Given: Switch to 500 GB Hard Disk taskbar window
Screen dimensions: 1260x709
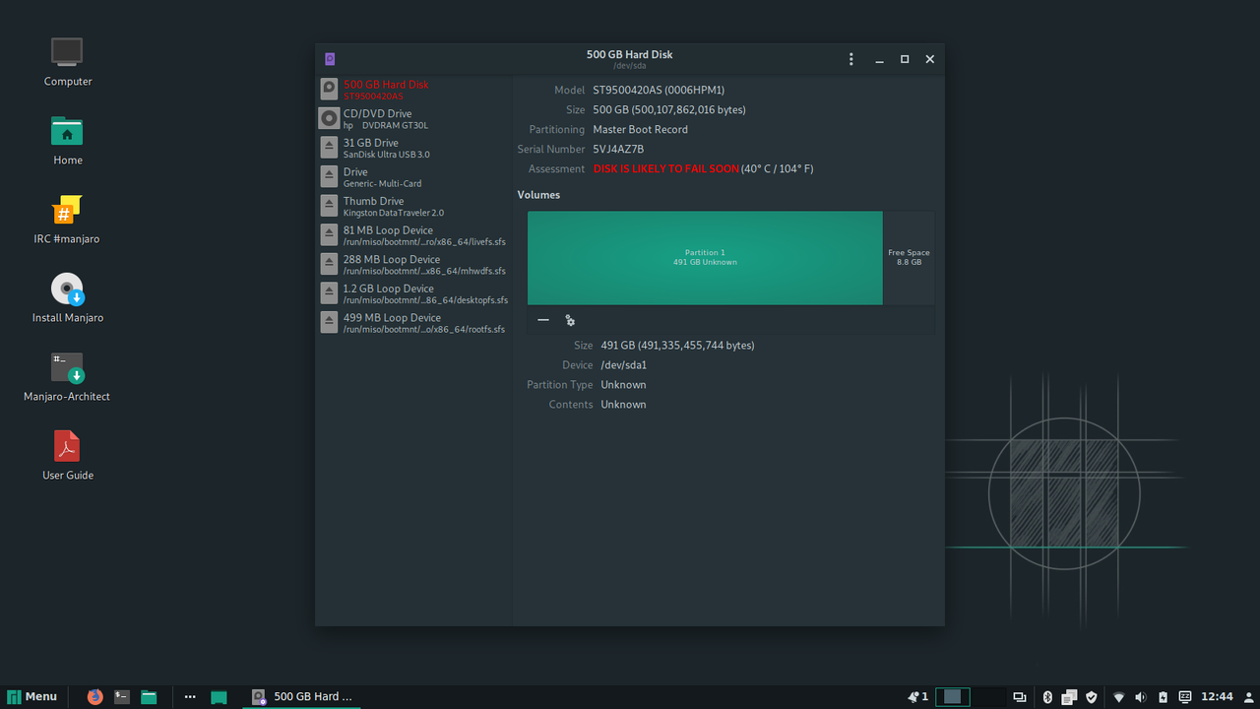Looking at the screenshot, I should coord(303,696).
